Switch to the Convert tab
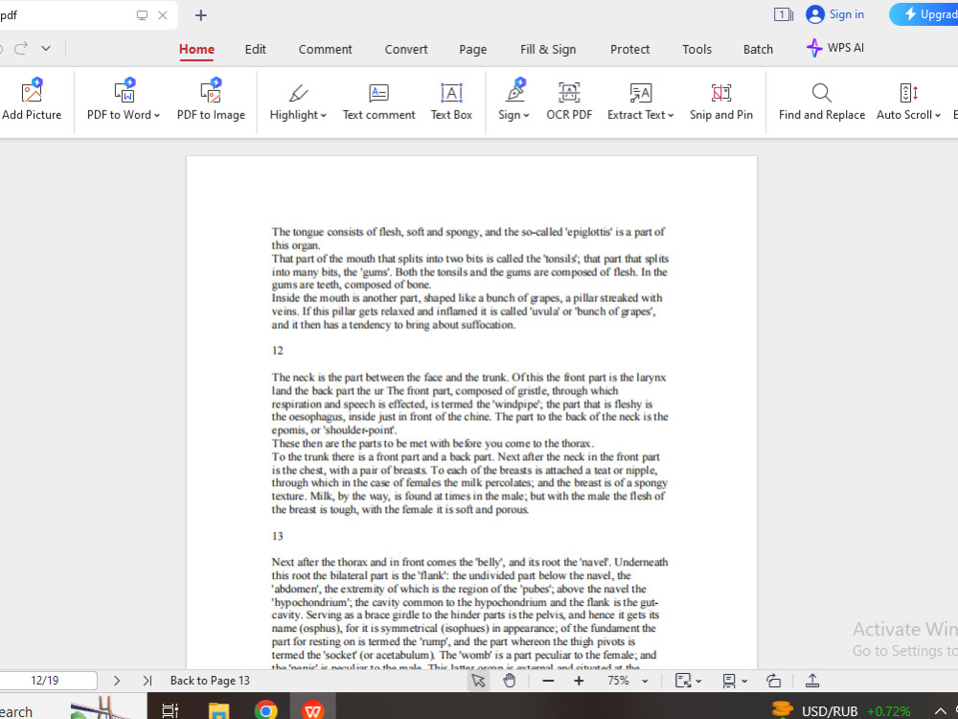Screen dimensions: 958x719 tap(405, 49)
